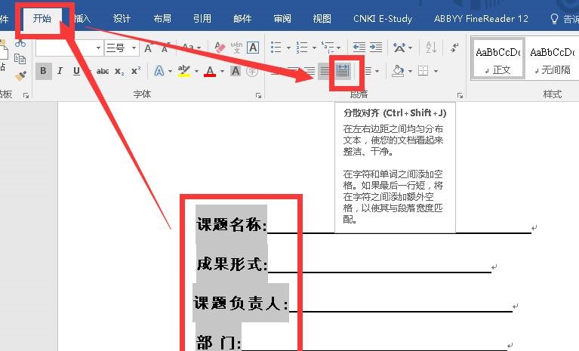Toggle justify alignment button

[x=325, y=70]
